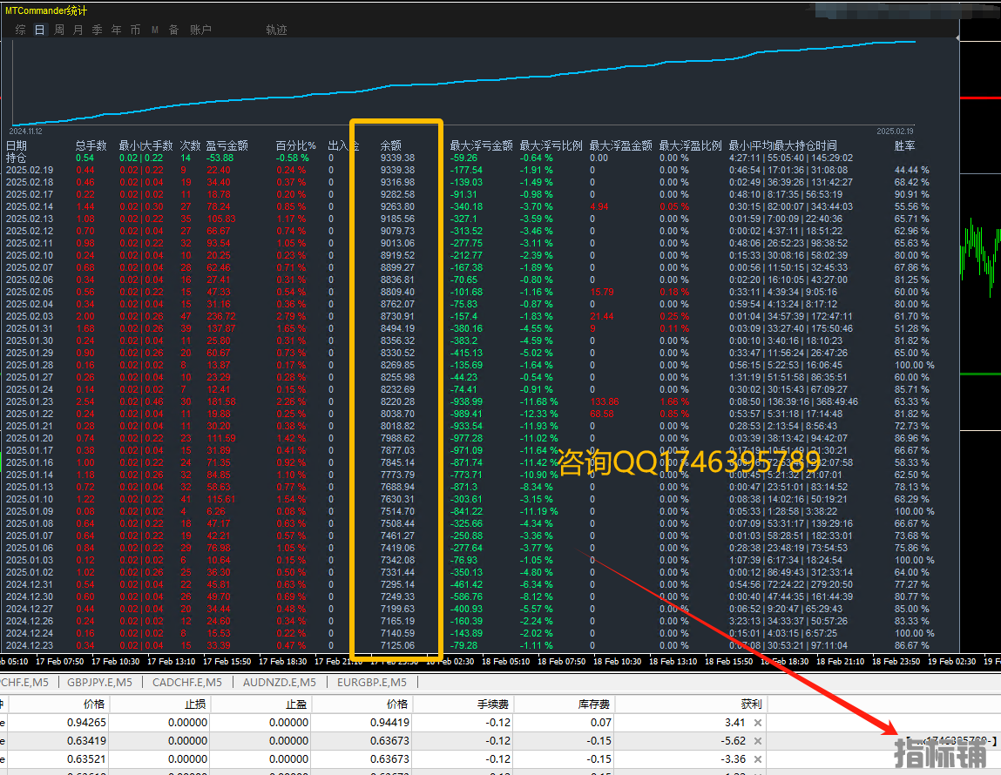1001x775 pixels.
Task: Click the 90.91 % win rate value
Action: click(x=911, y=194)
